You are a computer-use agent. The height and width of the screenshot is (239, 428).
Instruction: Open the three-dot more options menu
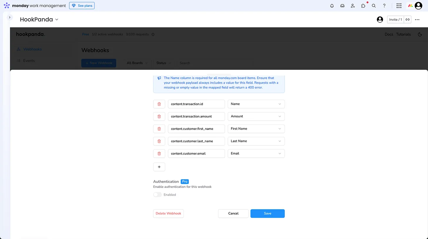coord(417,19)
